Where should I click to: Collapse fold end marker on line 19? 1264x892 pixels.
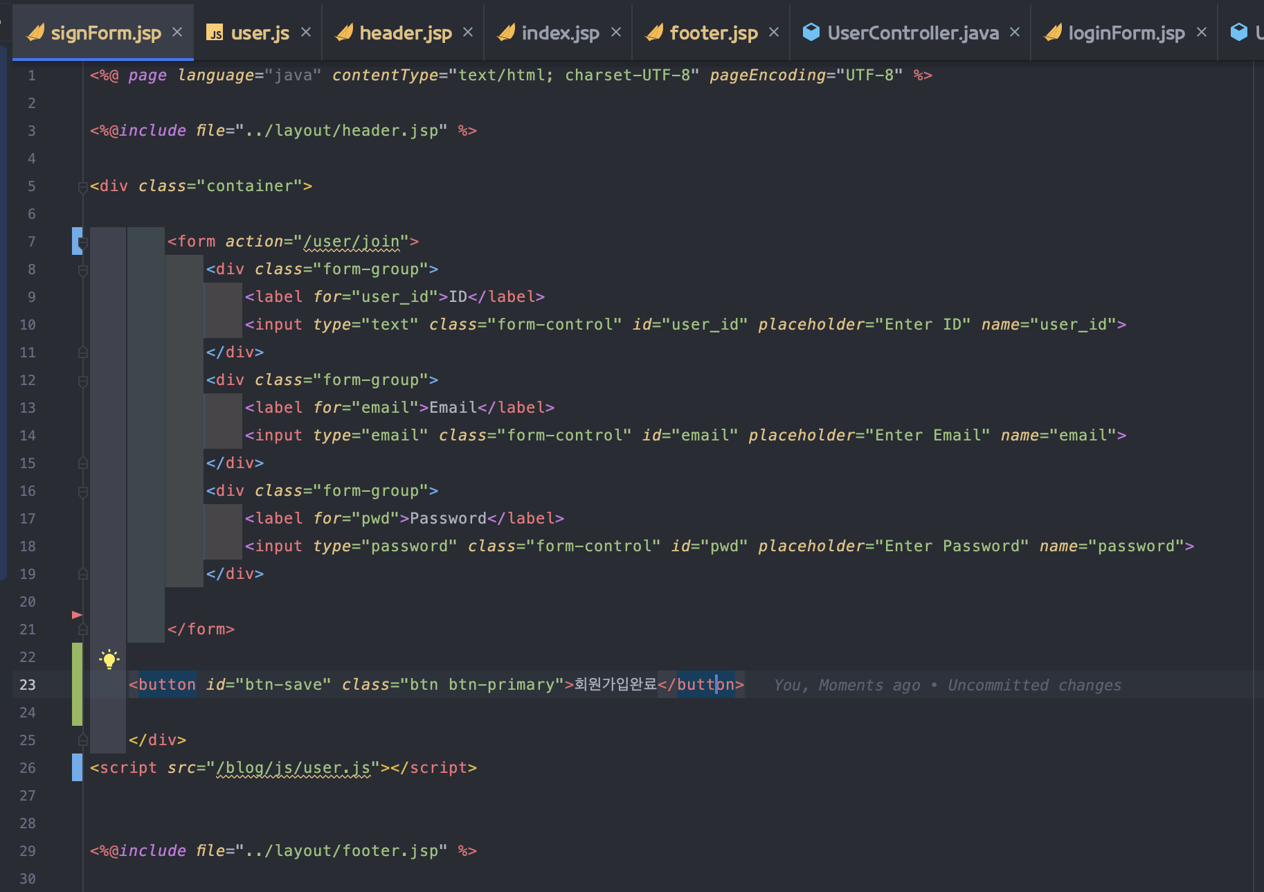pyautogui.click(x=83, y=573)
